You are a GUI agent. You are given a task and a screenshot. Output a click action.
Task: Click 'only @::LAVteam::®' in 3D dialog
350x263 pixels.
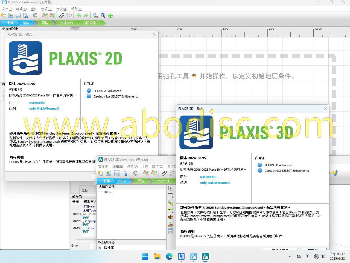(215, 183)
